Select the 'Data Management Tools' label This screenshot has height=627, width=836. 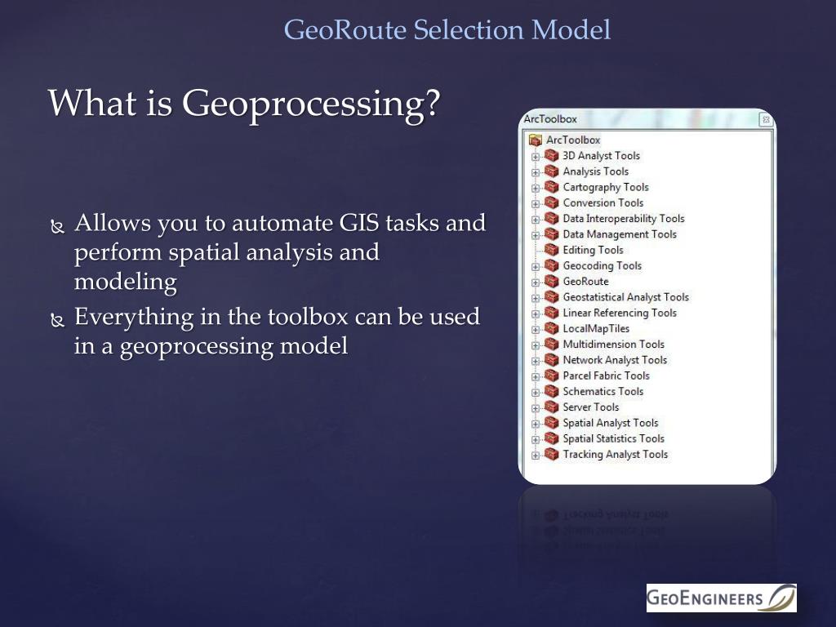coord(620,234)
